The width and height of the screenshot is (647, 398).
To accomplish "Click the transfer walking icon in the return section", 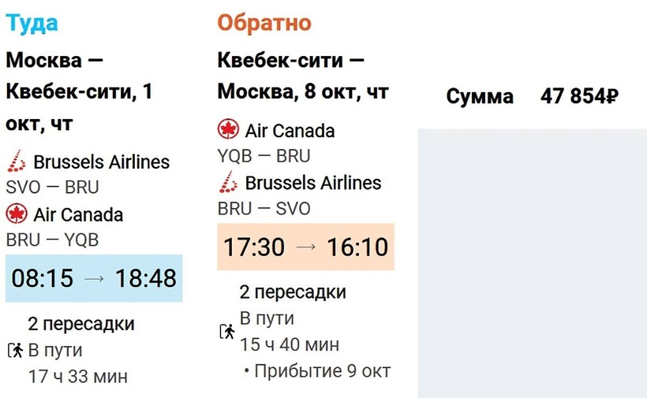I will pyautogui.click(x=227, y=332).
